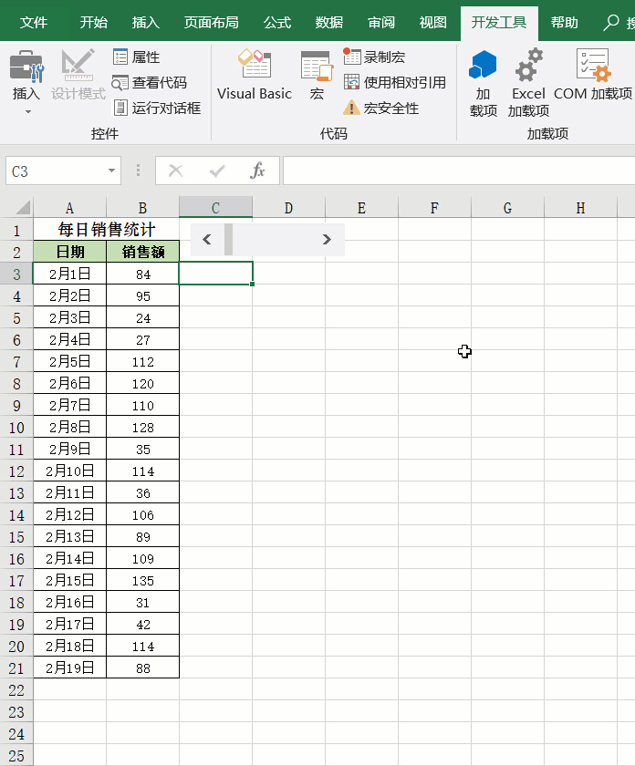Select column H header

tap(581, 208)
